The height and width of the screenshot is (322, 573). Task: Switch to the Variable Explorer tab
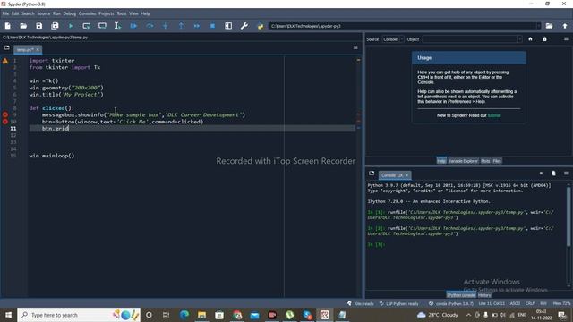click(x=463, y=161)
